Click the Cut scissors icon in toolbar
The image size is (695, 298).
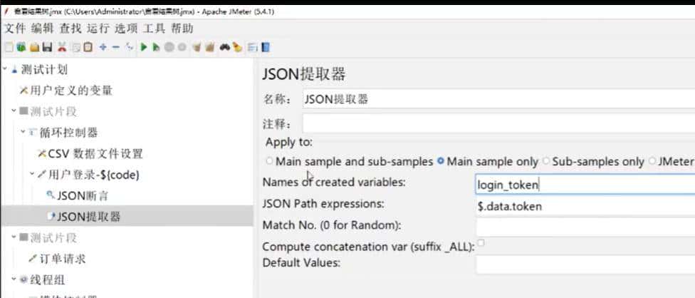click(62, 48)
